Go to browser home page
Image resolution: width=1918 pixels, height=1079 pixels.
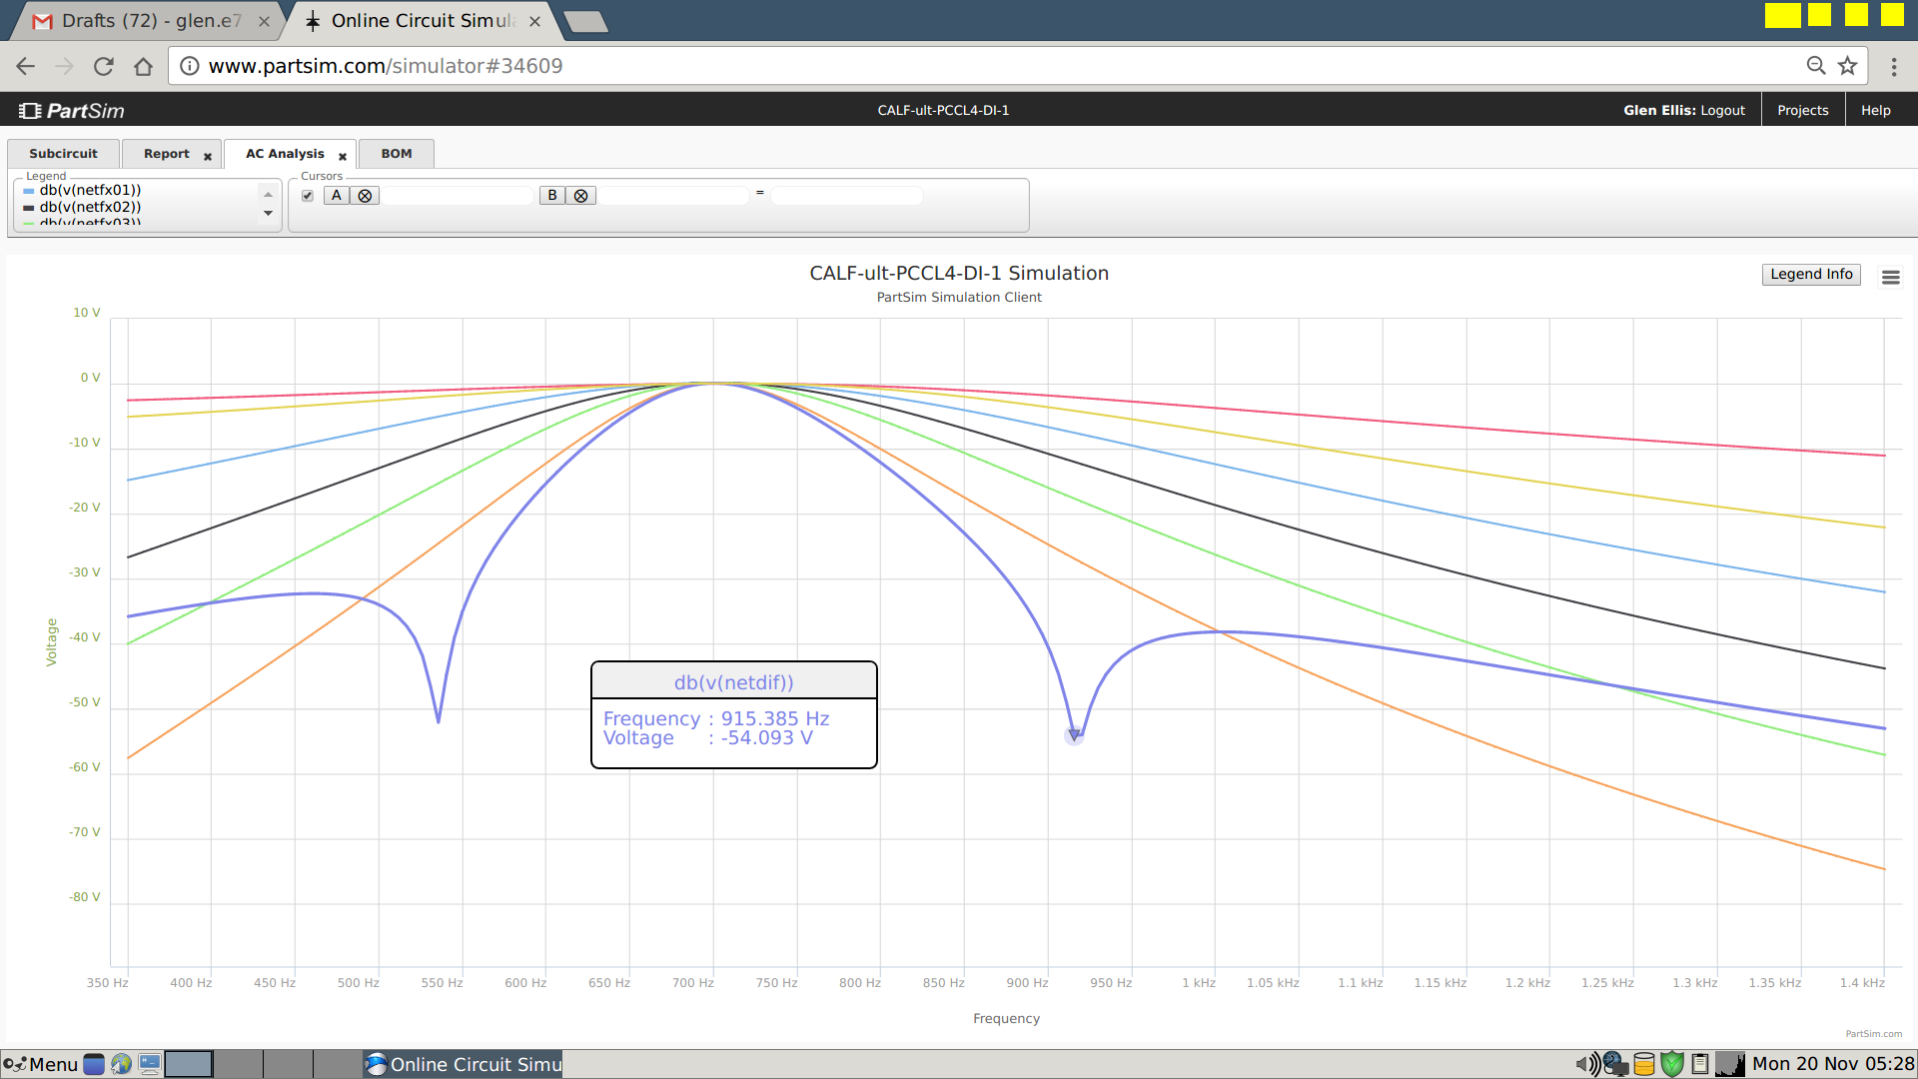[x=143, y=66]
